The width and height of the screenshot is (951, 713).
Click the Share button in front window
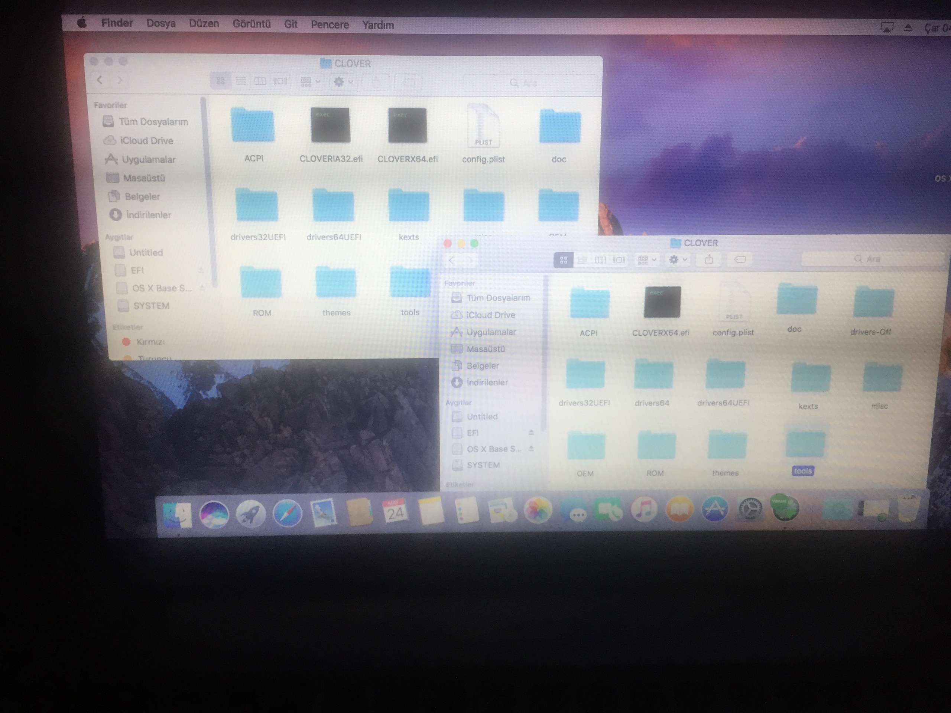[709, 260]
